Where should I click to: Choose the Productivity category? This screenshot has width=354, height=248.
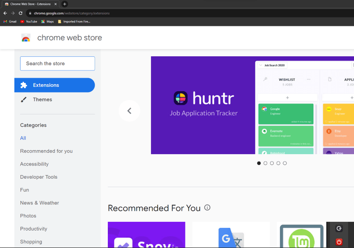34,229
